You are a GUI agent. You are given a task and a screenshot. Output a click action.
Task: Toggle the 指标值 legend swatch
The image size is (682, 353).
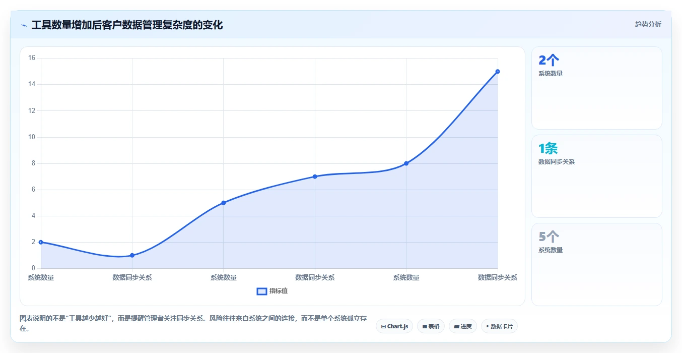[x=262, y=291]
